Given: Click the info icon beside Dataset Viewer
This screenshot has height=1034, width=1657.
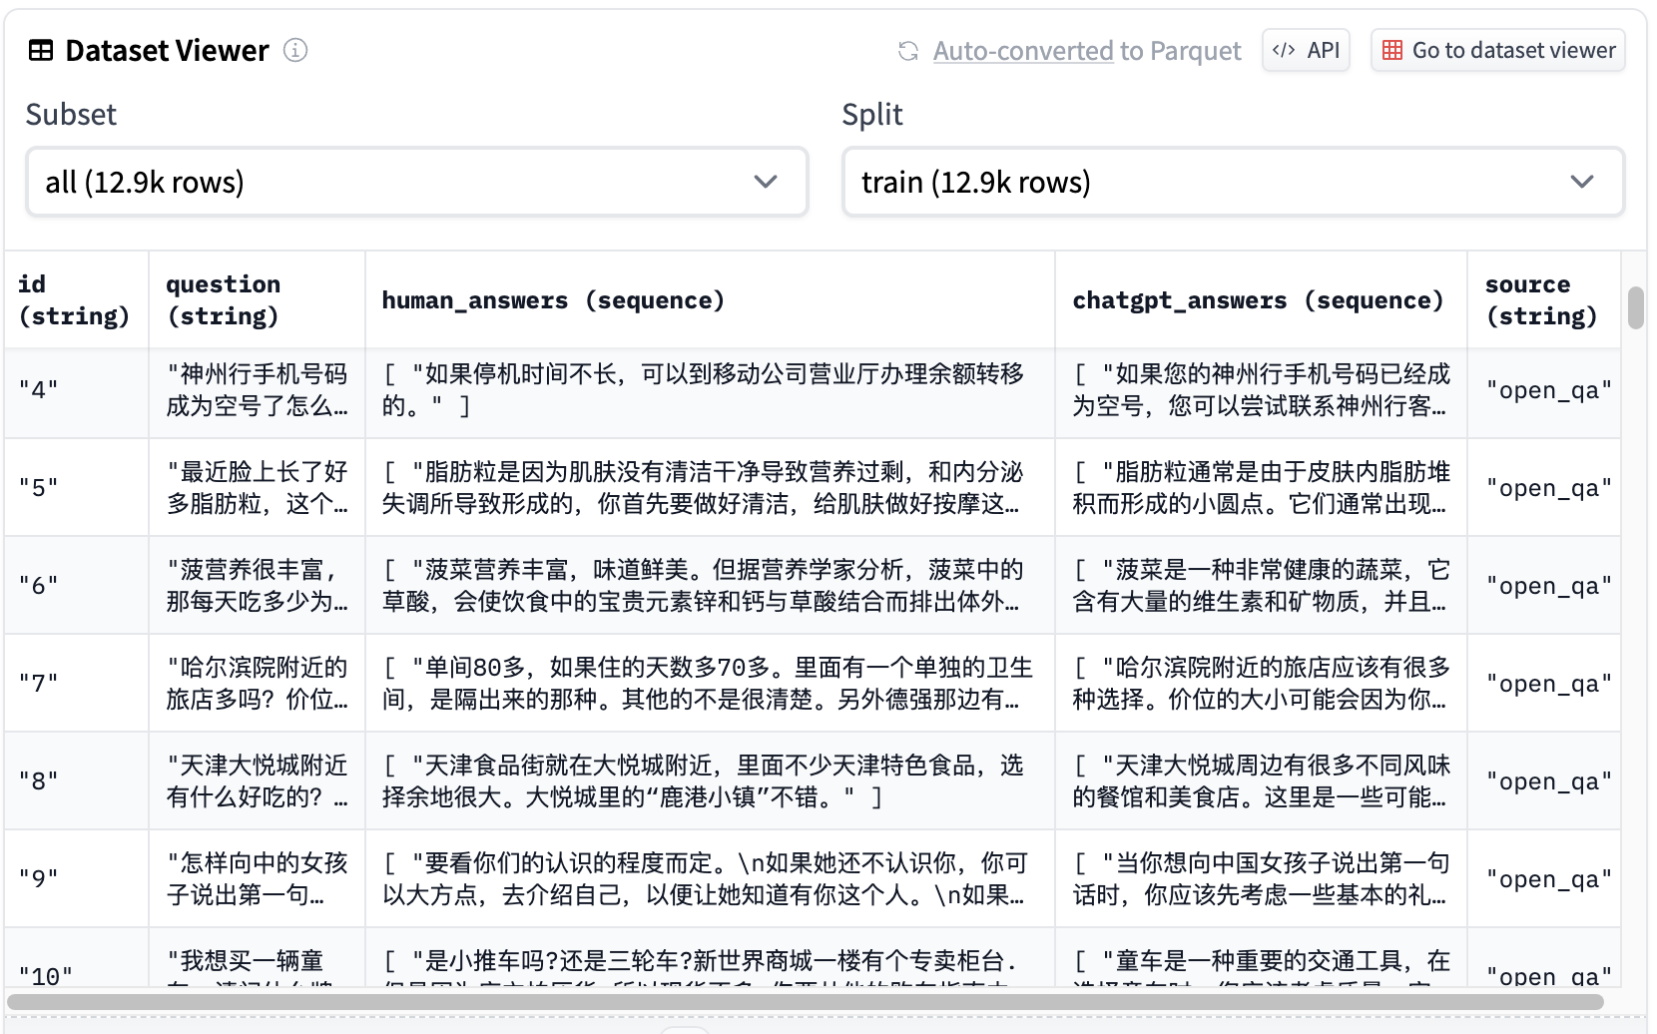Looking at the screenshot, I should [295, 50].
